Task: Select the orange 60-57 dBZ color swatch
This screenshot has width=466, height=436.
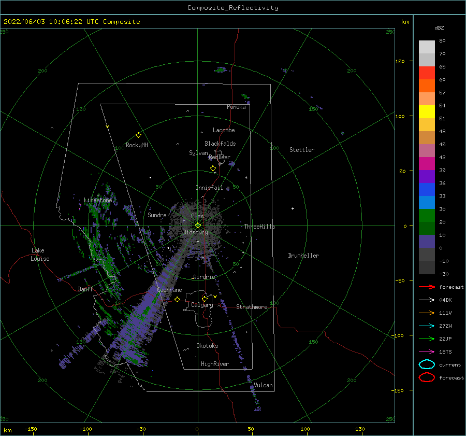Action: pos(427,86)
